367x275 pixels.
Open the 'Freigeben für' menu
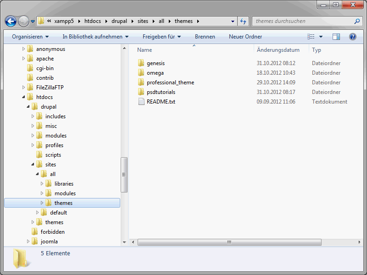[x=162, y=37]
